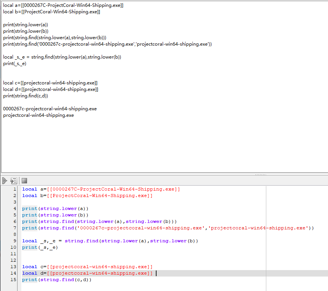Screen dimensions: 328x291
Task: Place cursor on highlighted line 14 in editor
Action: coord(229,273)
